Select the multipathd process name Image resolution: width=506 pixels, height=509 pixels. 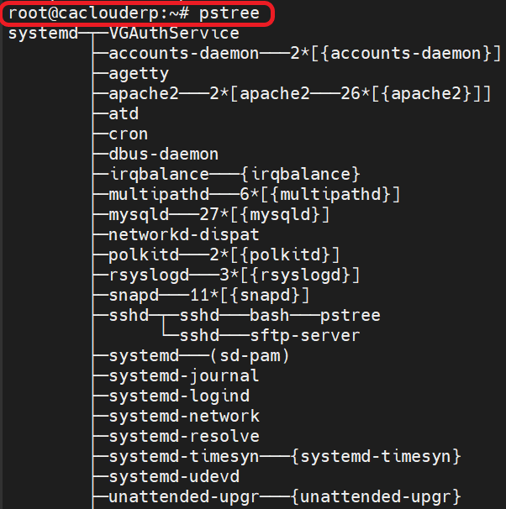point(159,195)
